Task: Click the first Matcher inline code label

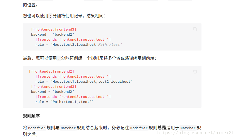Action: pyautogui.click(x=68, y=128)
